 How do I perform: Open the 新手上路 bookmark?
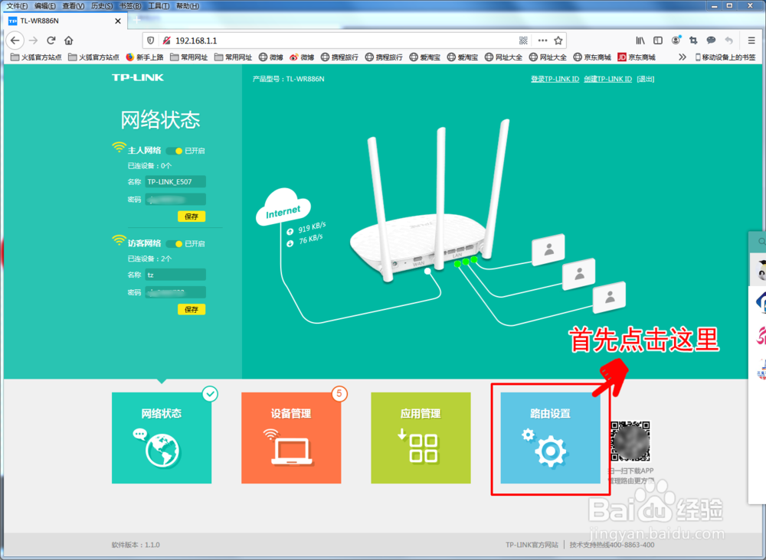point(145,57)
